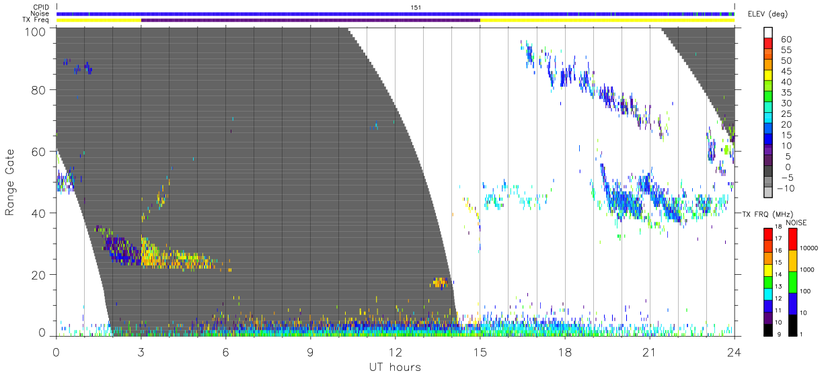Click the 'Range Gate' y-axis title
826x381 pixels.
click(11, 182)
